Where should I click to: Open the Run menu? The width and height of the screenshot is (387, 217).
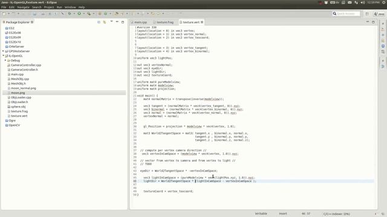click(x=59, y=7)
